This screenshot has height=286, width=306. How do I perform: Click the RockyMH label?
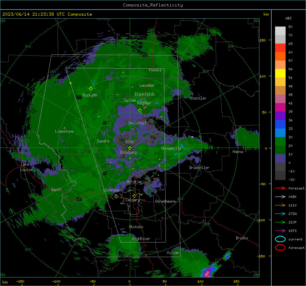click(x=90, y=95)
